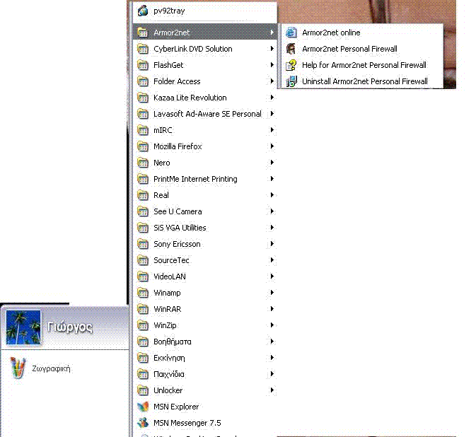Click folder icon beside Winamp
This screenshot has width=476, height=437.
[x=143, y=293]
